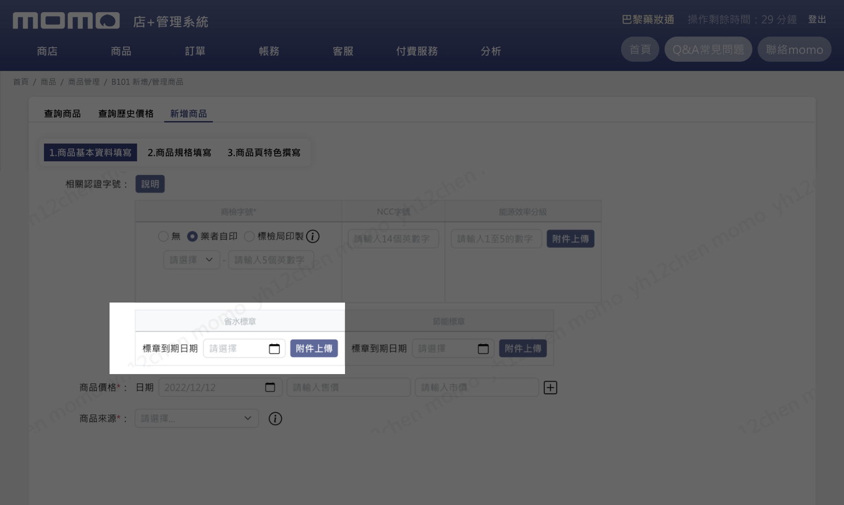Open info icon next to 標檢局印製
The width and height of the screenshot is (844, 505).
(x=313, y=237)
